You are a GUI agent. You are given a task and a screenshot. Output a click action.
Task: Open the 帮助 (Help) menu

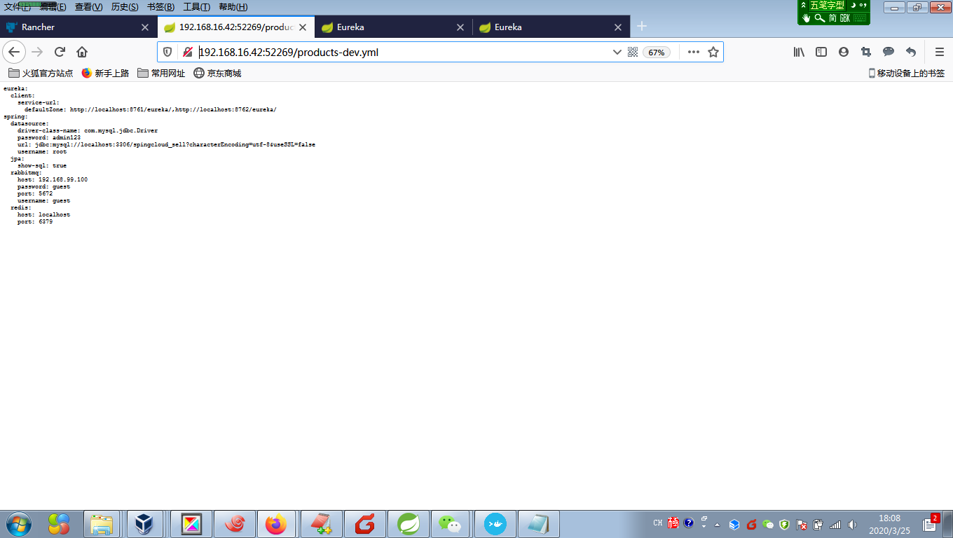tap(233, 7)
